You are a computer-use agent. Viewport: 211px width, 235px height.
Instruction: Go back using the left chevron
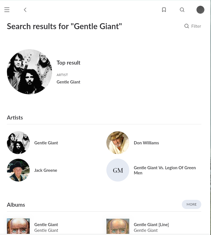25,10
